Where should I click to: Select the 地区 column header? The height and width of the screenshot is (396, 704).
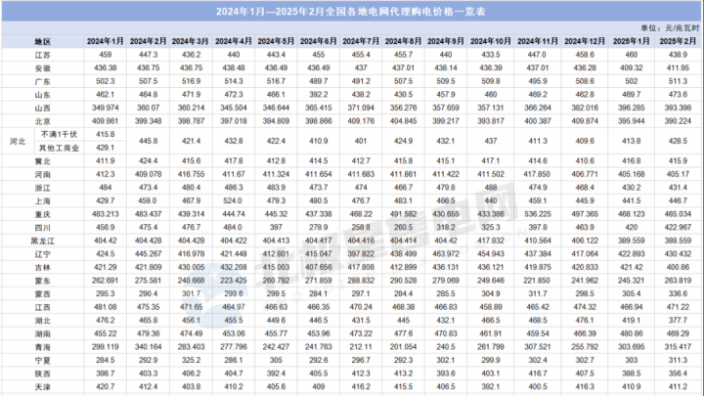pos(41,42)
